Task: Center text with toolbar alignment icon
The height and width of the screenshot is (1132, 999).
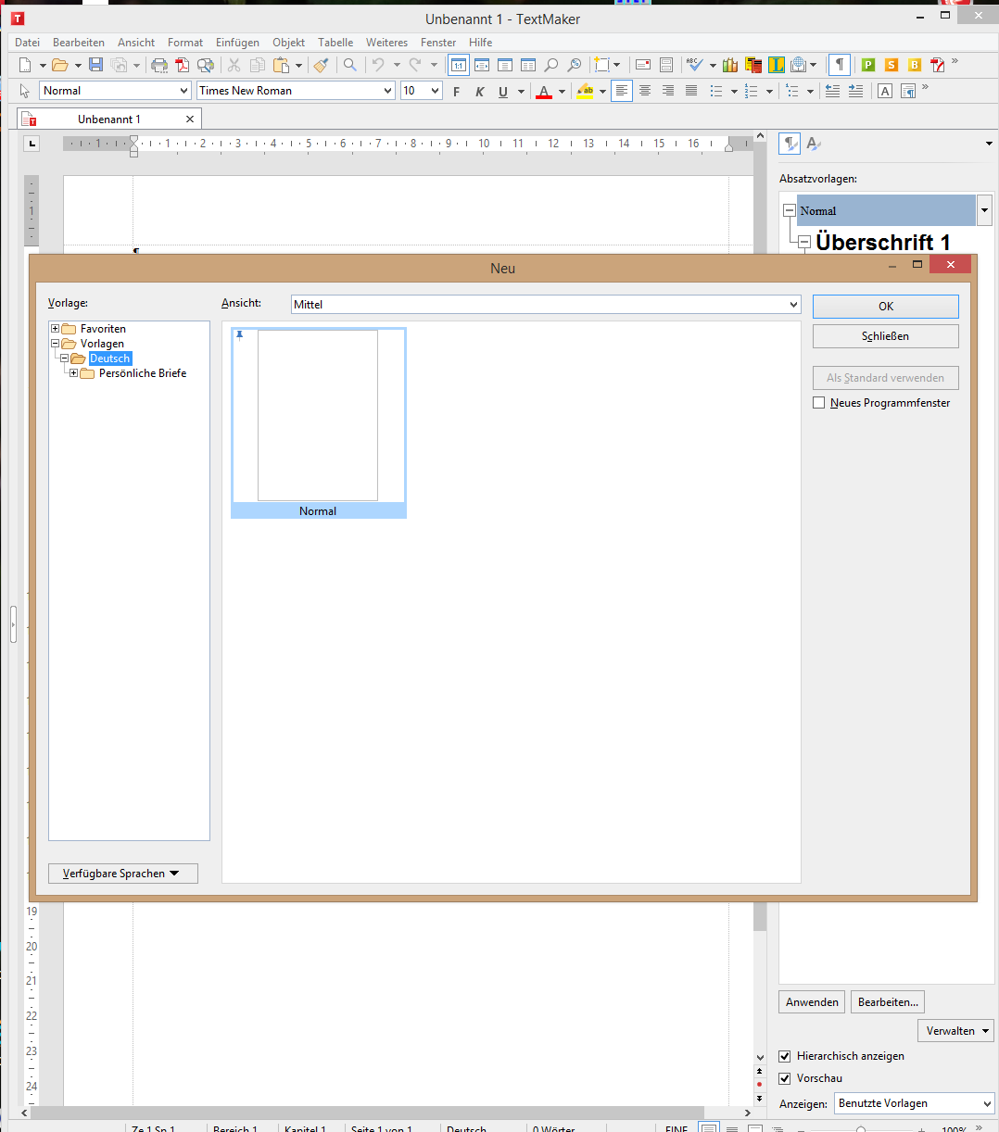Action: point(645,91)
